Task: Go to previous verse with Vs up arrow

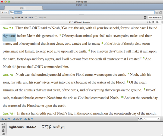Action: [x=3, y=119]
